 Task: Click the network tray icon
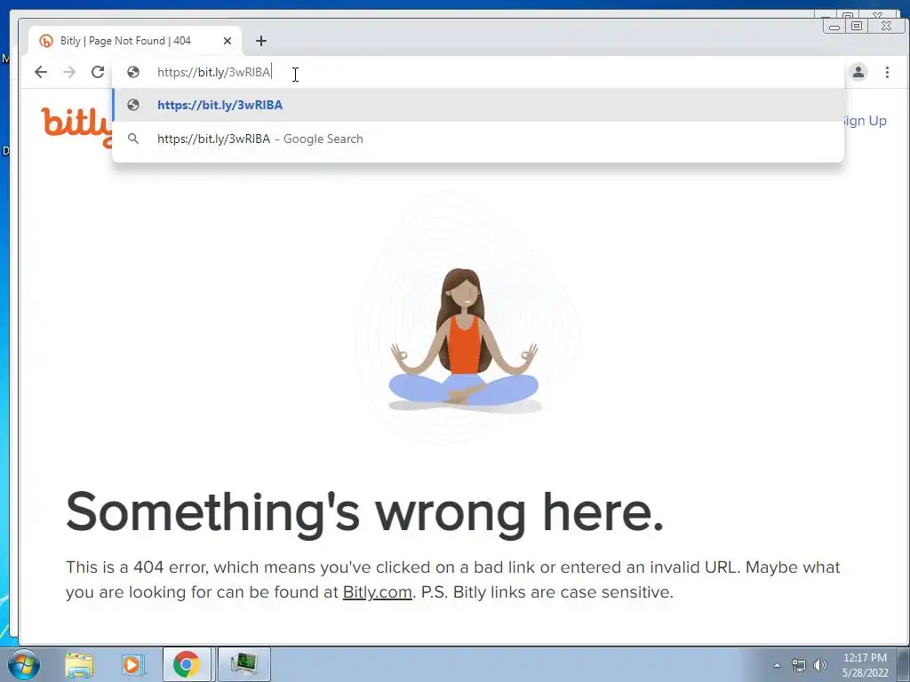[799, 665]
